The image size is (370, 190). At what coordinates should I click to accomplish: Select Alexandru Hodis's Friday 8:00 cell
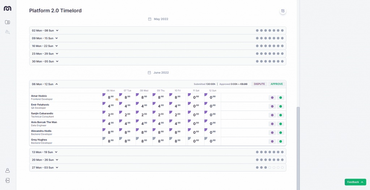pyautogui.click(x=178, y=133)
